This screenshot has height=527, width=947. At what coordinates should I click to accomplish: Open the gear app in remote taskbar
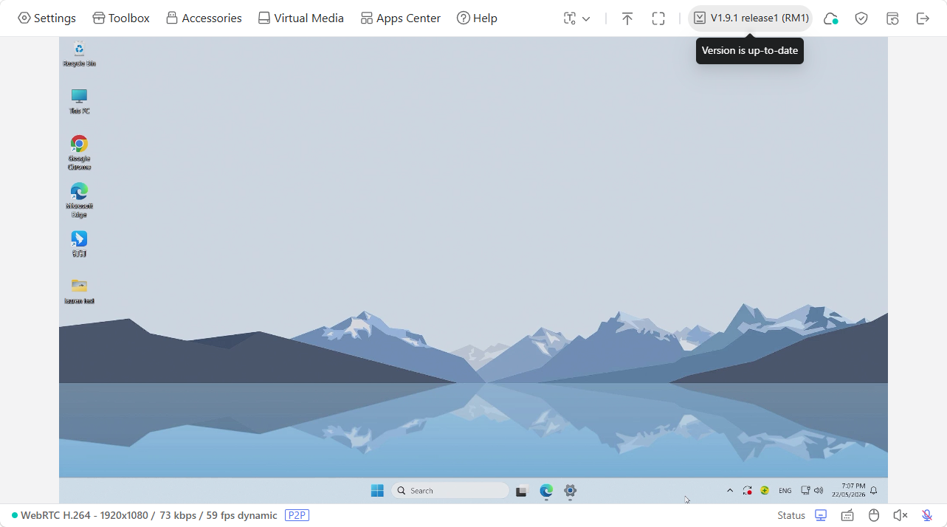[x=570, y=491]
